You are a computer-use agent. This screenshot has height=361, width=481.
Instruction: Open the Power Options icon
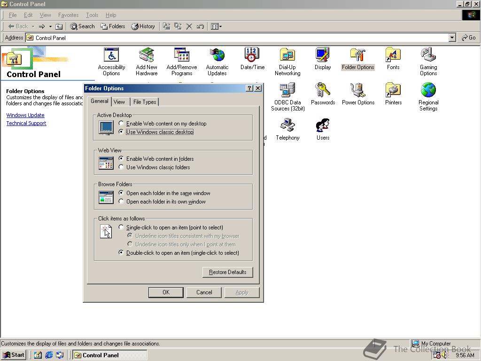(358, 94)
